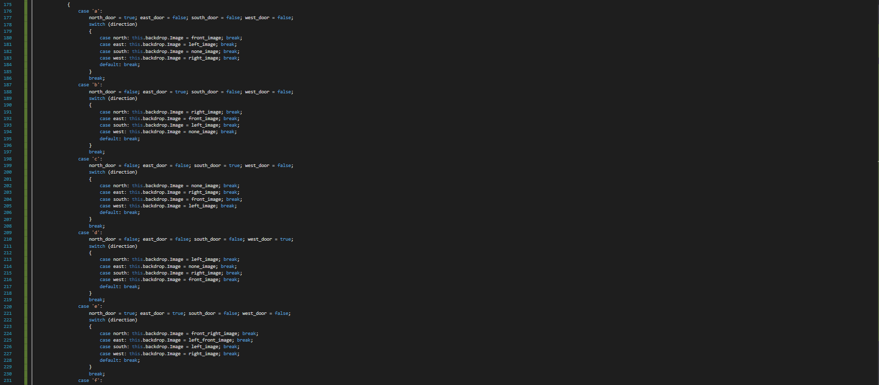Set cursor at the case 'e' label
Image resolution: width=879 pixels, height=385 pixels.
pos(90,306)
